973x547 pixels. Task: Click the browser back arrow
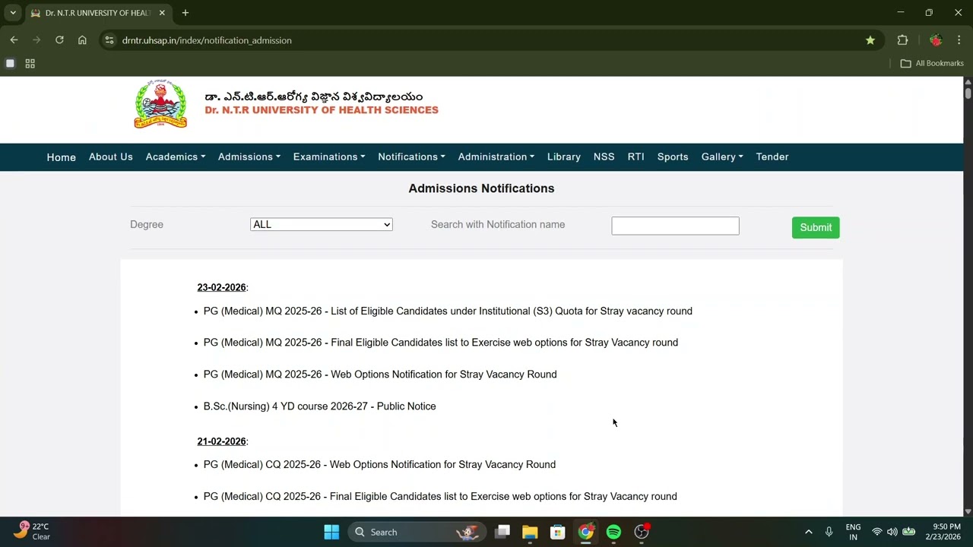click(14, 40)
